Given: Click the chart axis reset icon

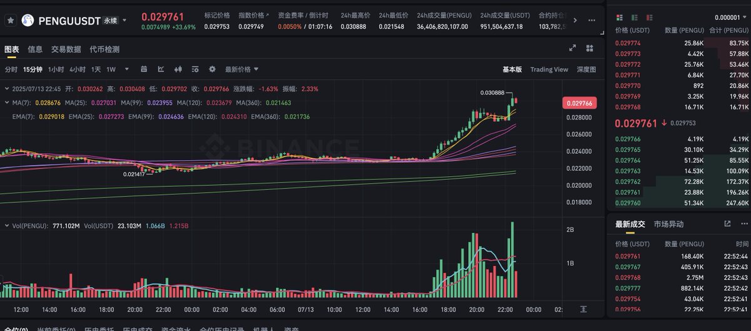Looking at the screenshot, I should tap(583, 309).
